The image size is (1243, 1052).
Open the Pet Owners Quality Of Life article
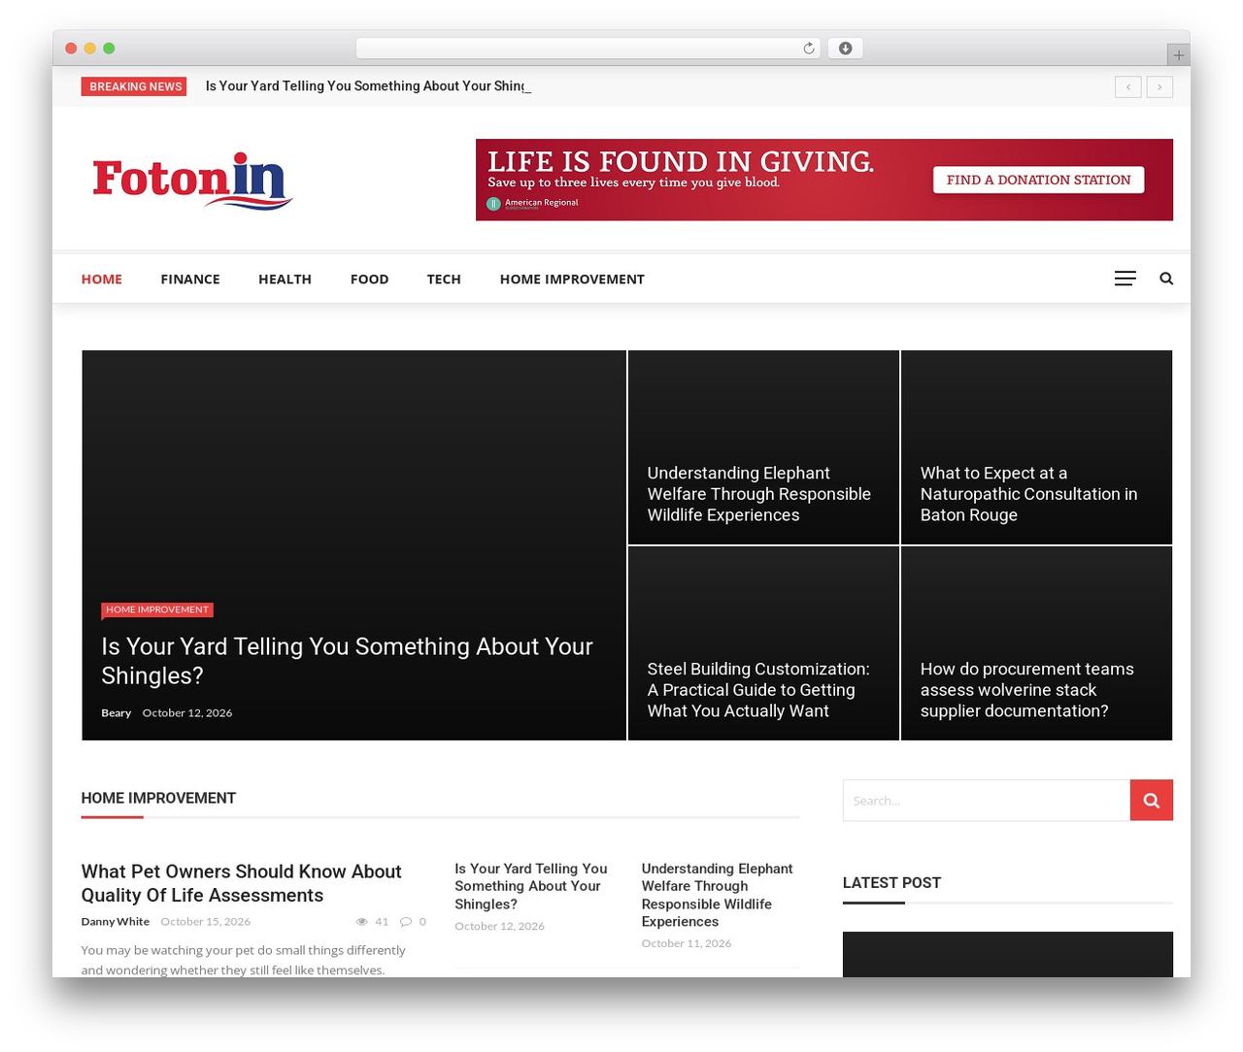point(241,883)
